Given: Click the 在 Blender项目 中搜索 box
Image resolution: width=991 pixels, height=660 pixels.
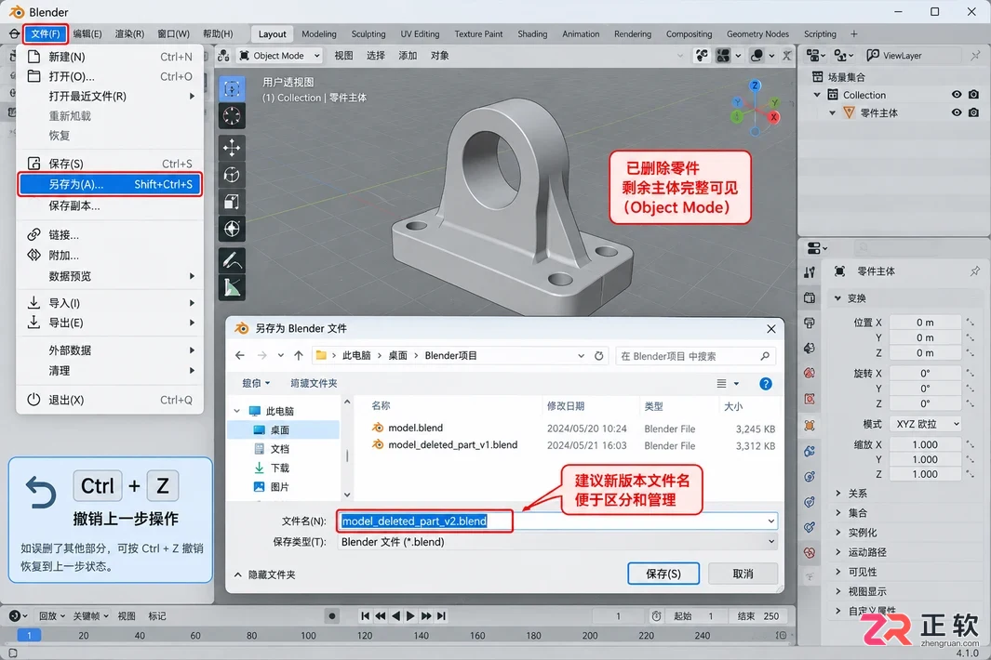Looking at the screenshot, I should [695, 356].
